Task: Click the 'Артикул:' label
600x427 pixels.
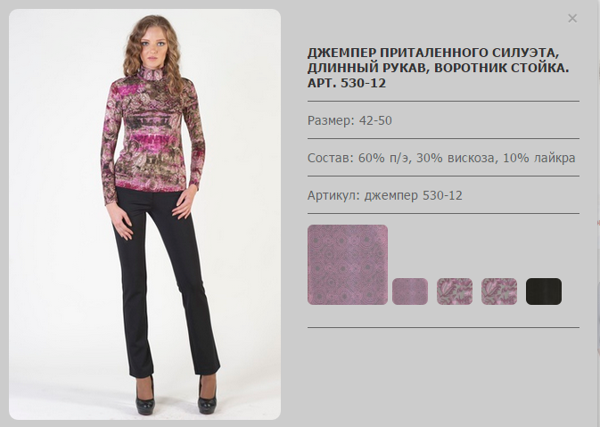Action: tap(334, 195)
